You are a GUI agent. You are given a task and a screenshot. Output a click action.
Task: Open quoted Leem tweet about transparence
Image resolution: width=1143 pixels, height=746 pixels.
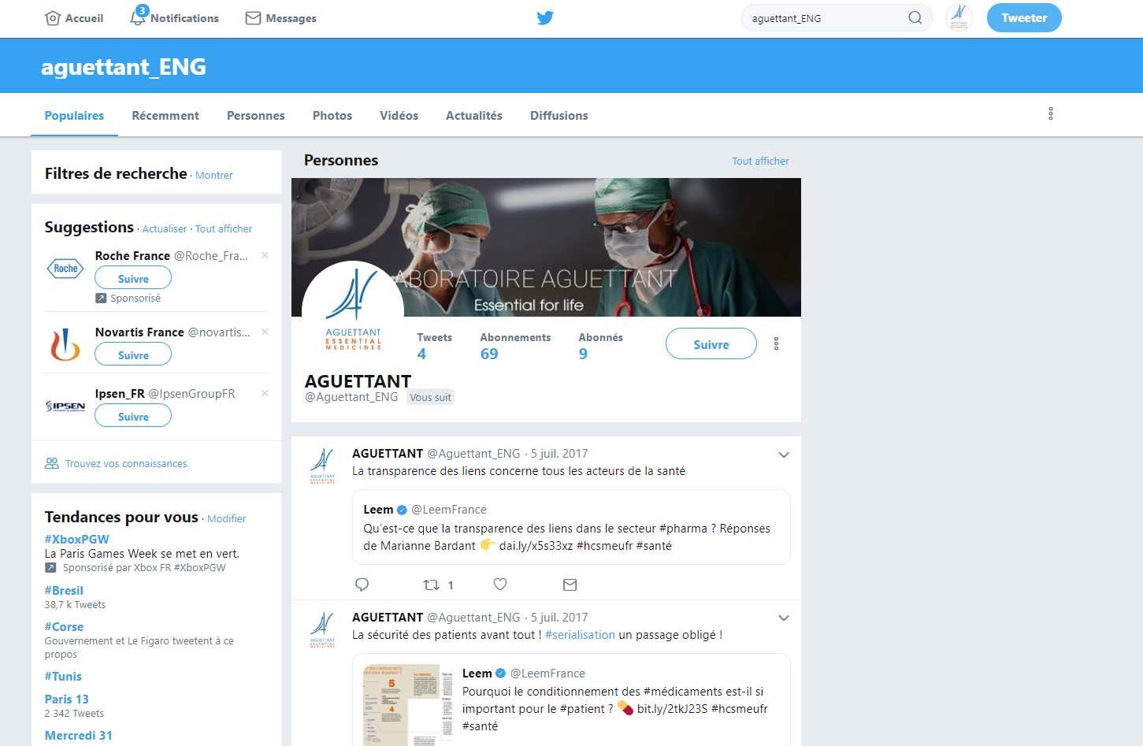pyautogui.click(x=571, y=527)
